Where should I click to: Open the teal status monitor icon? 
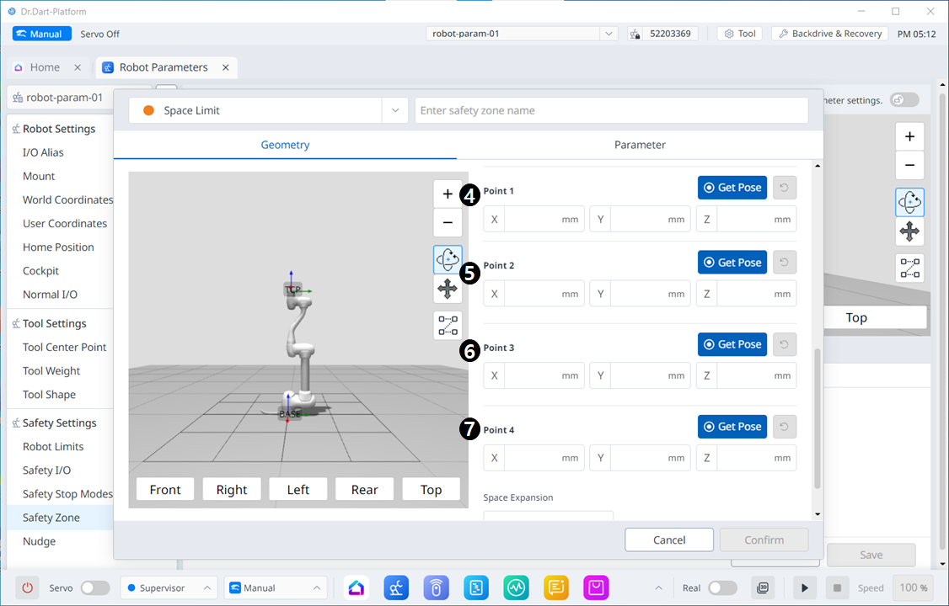click(x=516, y=587)
